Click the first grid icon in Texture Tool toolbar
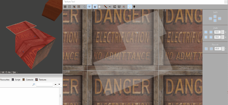This screenshot has height=105, width=228. pos(65,7)
